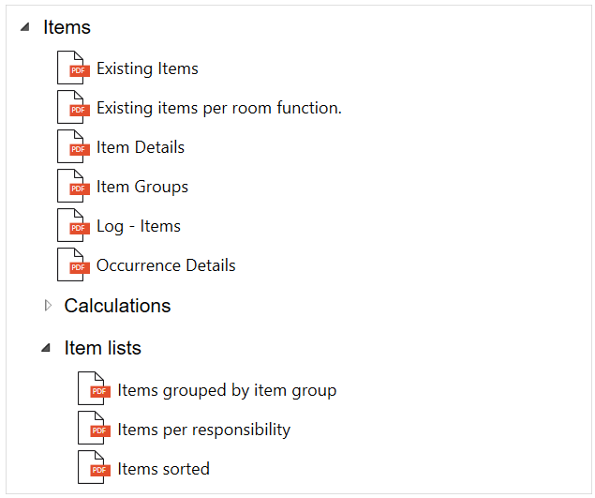
Task: Click PDF icon beside Items per responsibility
Action: 93,430
